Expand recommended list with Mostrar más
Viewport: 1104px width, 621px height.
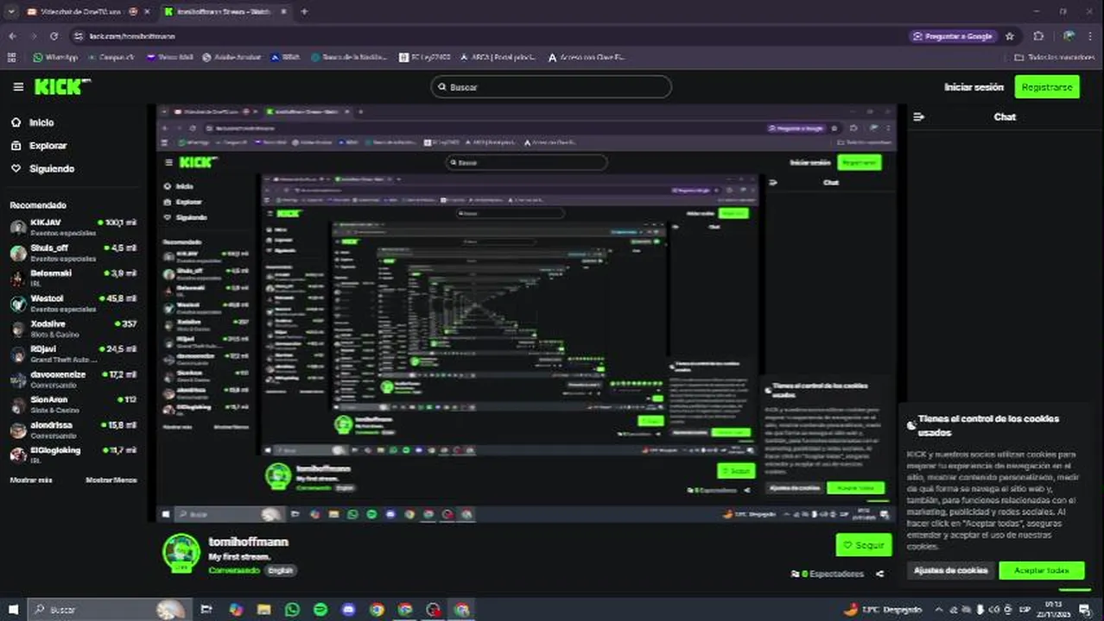click(31, 480)
